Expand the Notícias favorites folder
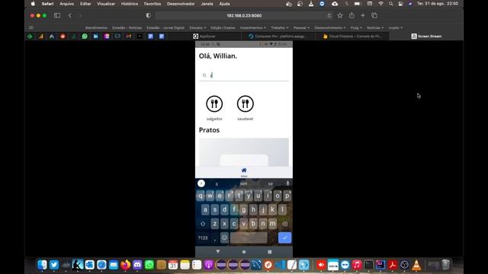Viewport: 488px width, 274px height. point(375,27)
